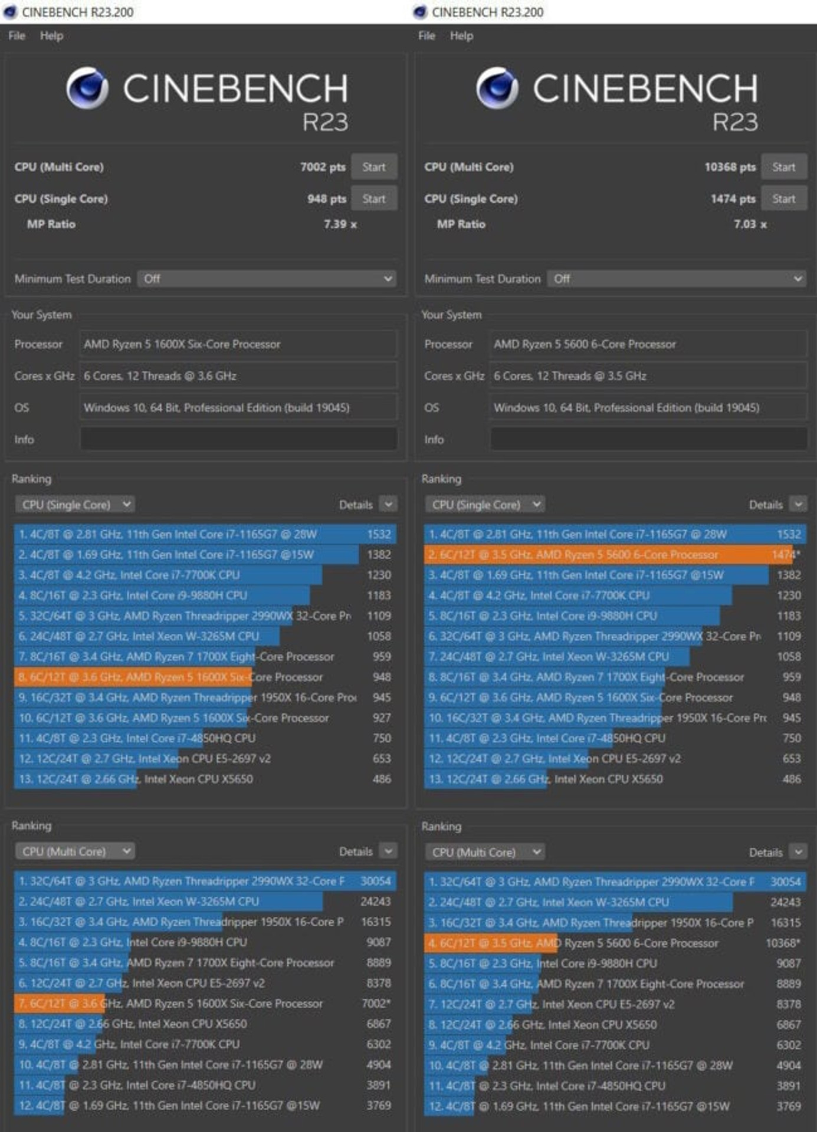The image size is (817, 1132).
Task: Select left multi-core row '12. i7-1165G7 @15W'
Action: coord(205,1105)
